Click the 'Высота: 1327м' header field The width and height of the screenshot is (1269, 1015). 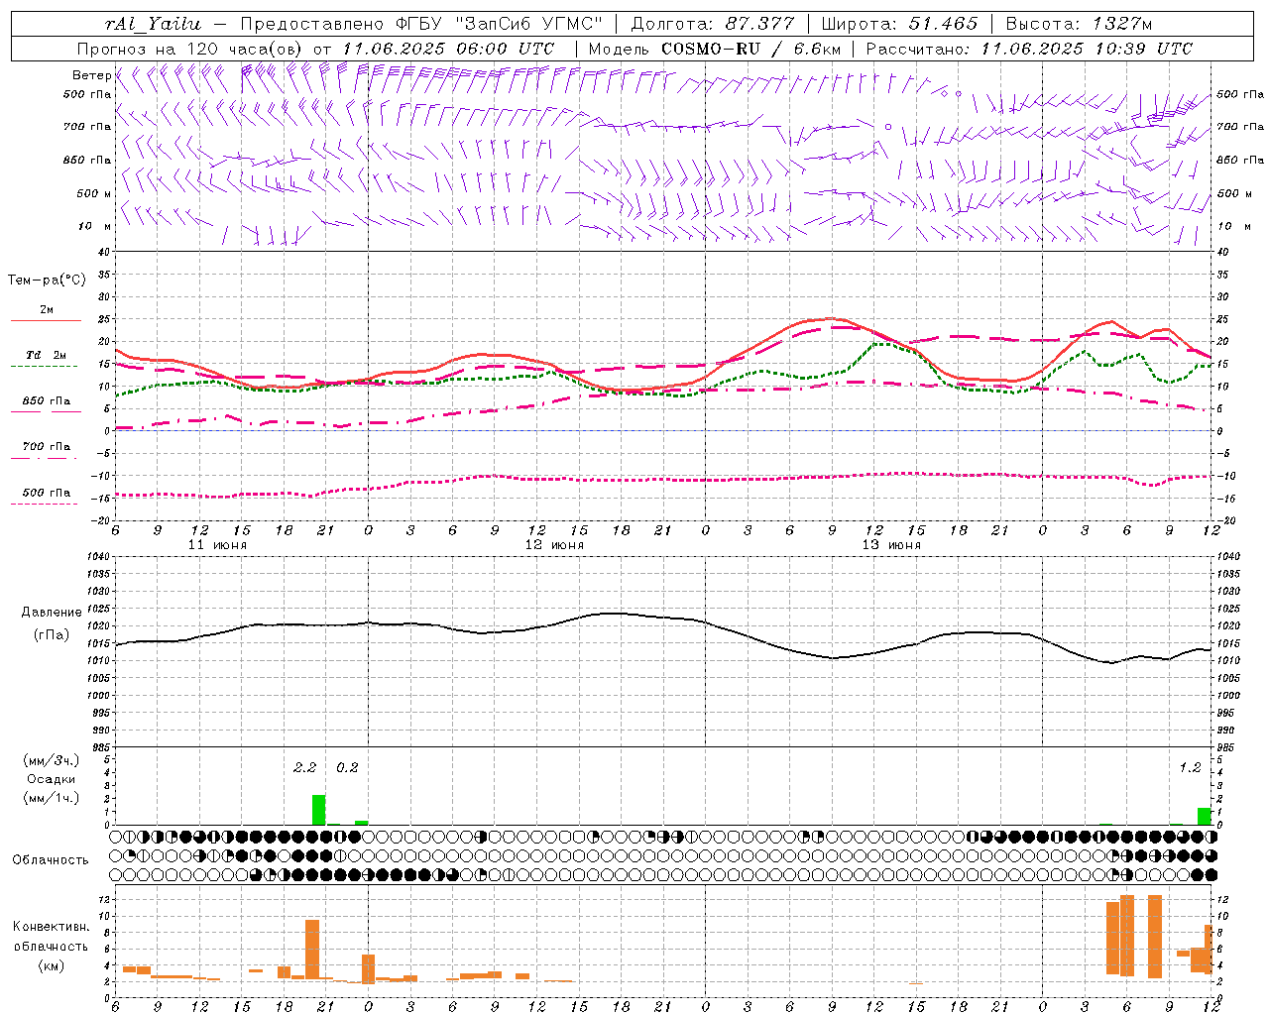click(x=1079, y=24)
